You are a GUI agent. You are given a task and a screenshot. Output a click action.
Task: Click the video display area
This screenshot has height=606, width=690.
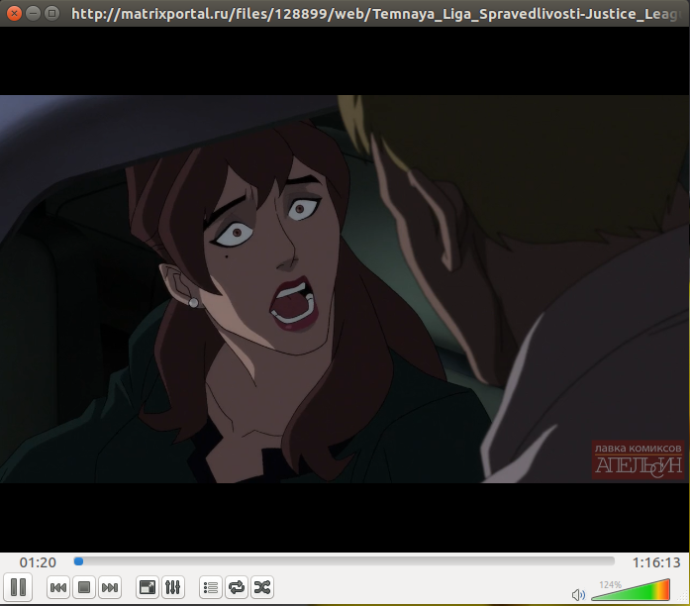tap(345, 289)
